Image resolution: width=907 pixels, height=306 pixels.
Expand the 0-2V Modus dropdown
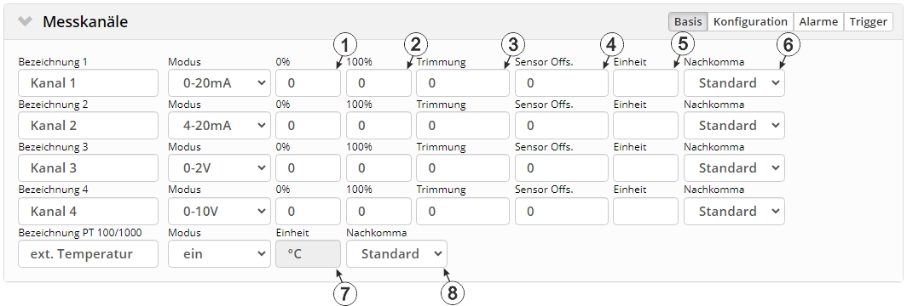[219, 168]
